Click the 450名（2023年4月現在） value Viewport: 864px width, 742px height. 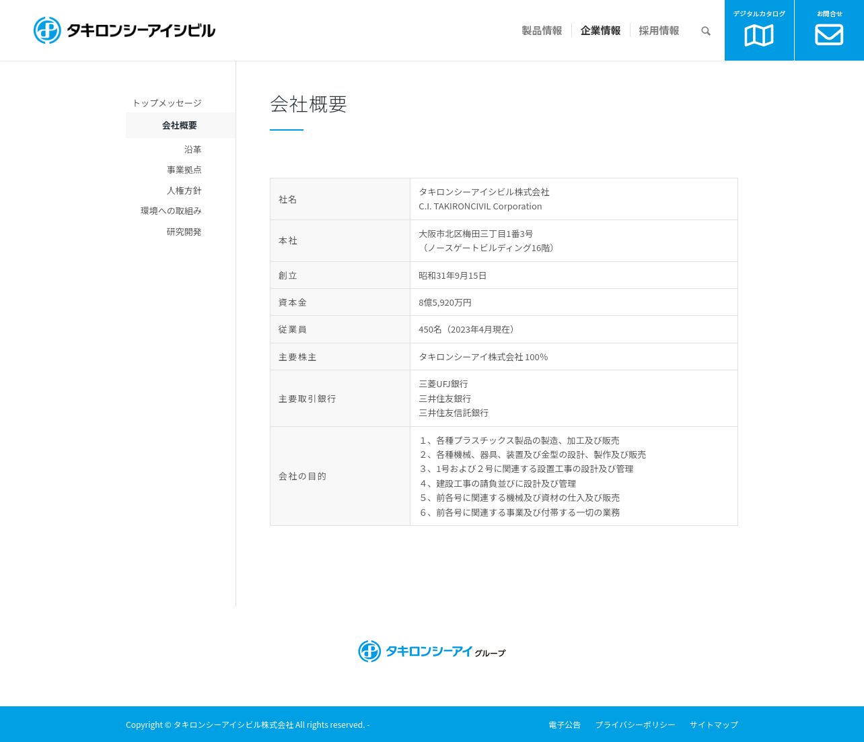(x=468, y=329)
